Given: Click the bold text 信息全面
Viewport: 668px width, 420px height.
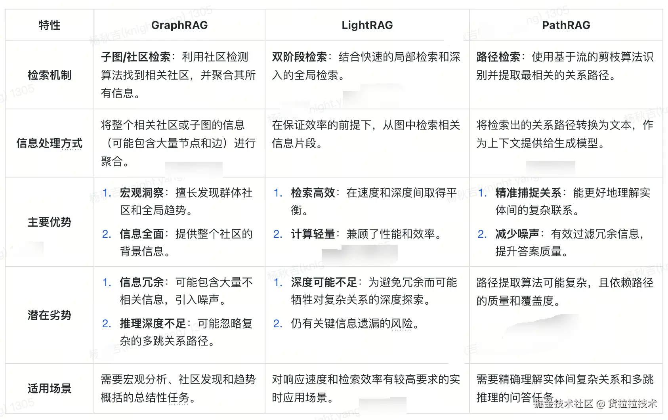Looking at the screenshot, I should 142,234.
